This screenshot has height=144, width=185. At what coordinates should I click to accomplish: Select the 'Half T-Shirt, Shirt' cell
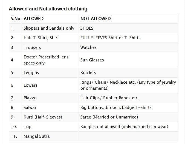coord(41,38)
